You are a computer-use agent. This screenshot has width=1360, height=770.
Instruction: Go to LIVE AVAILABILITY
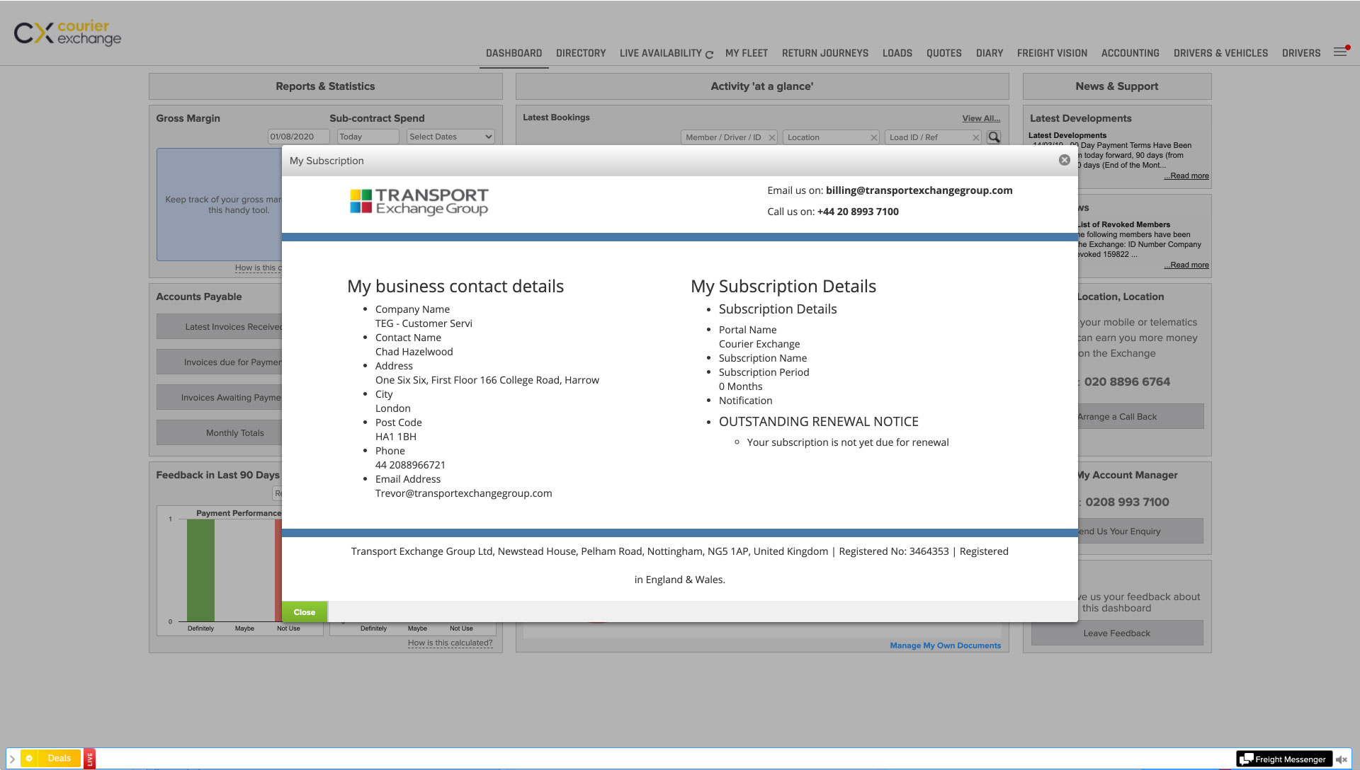[x=660, y=53]
